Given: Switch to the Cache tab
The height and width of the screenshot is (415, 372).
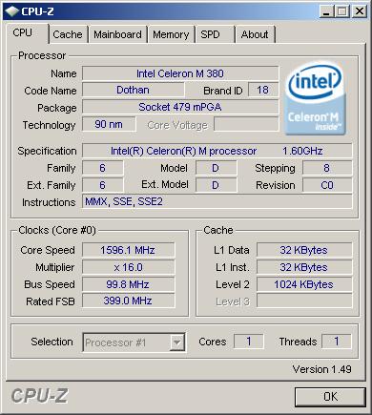Looking at the screenshot, I should coord(68,34).
